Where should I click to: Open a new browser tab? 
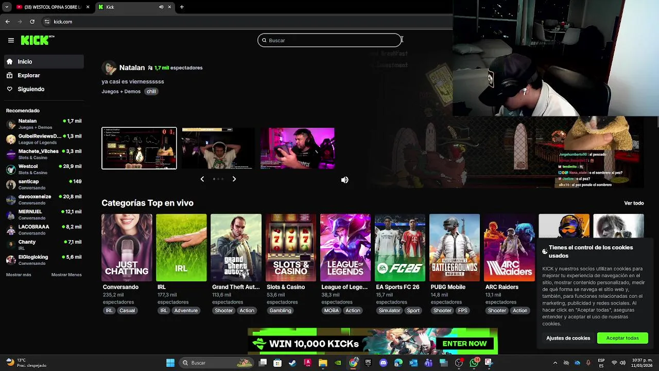tap(182, 7)
